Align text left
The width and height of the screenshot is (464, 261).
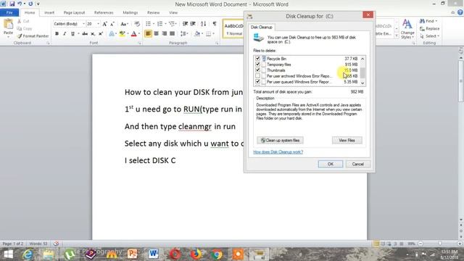[148, 34]
